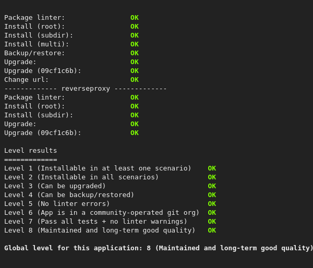Click the "Level 7" pass all tests line
This screenshot has width=313, height=268.
(95, 222)
